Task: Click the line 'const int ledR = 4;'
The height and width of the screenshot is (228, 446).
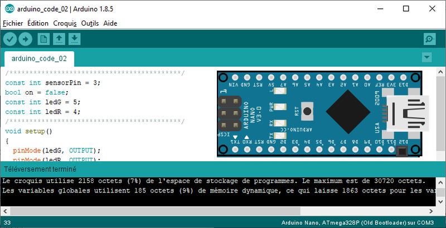Action: click(x=43, y=112)
